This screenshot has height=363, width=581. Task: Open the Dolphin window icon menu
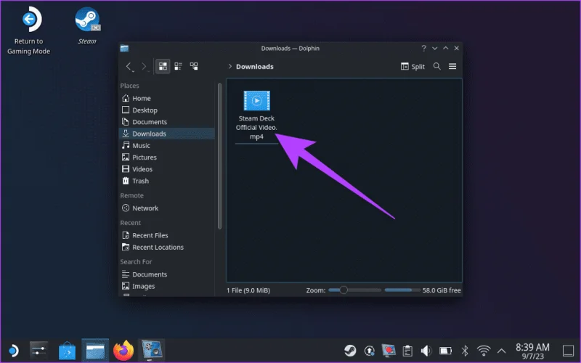tap(124, 48)
